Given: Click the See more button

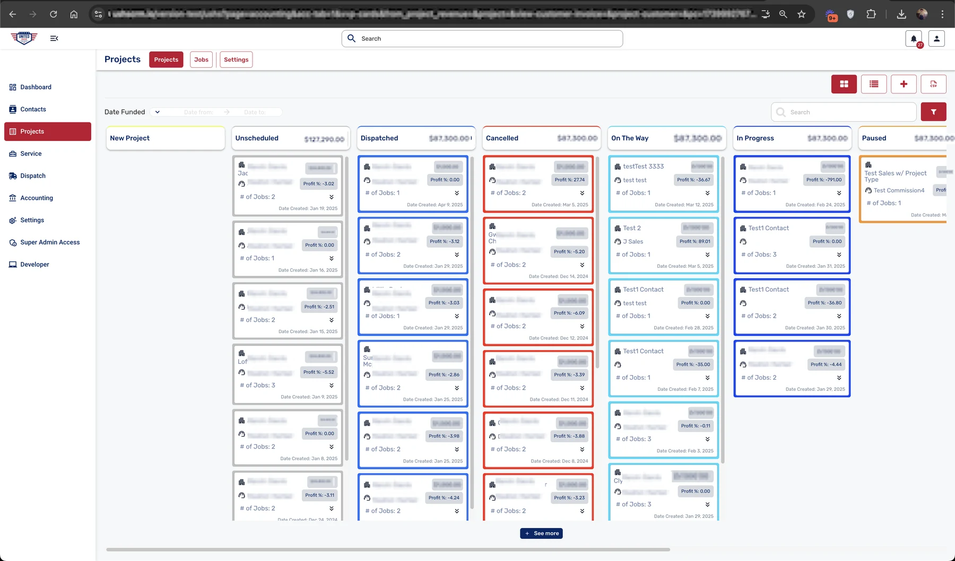Looking at the screenshot, I should point(541,533).
